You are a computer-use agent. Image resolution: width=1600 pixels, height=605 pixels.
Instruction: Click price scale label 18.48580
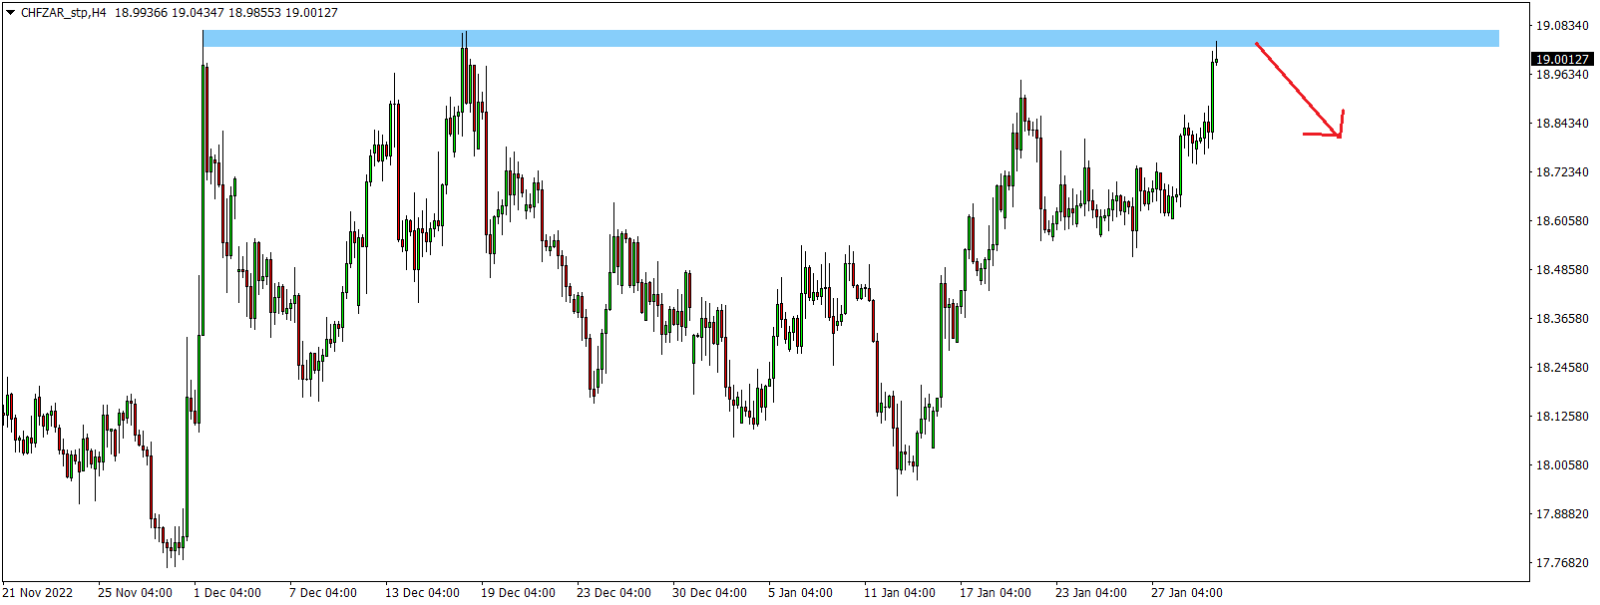click(1562, 270)
